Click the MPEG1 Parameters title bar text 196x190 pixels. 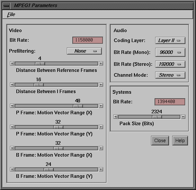pyautogui.click(x=35, y=5)
